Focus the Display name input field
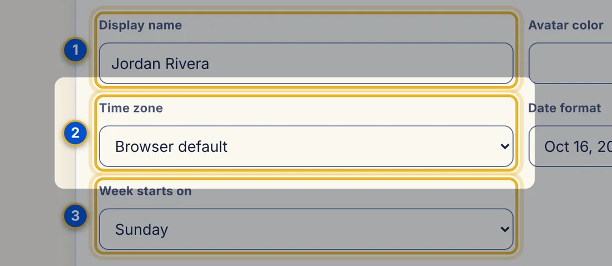612x266 pixels. pyautogui.click(x=306, y=63)
